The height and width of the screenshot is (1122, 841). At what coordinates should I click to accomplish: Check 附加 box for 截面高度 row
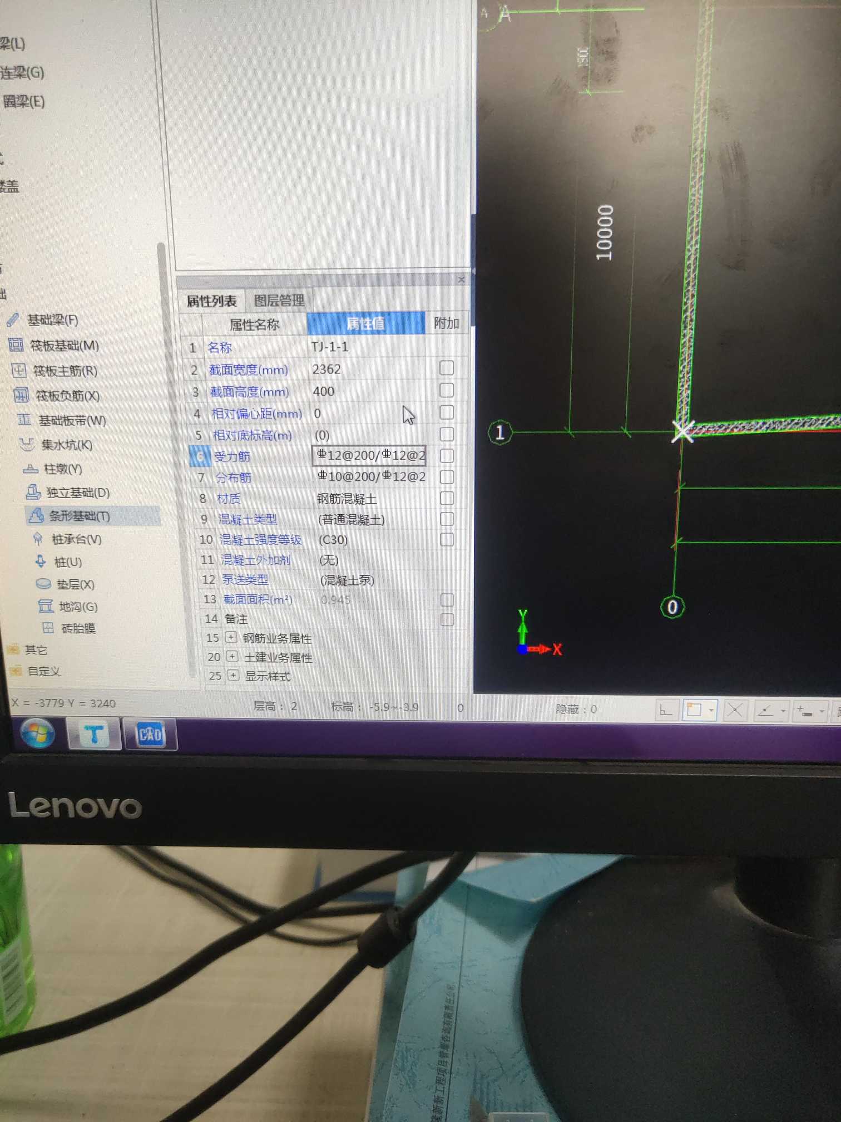(447, 390)
